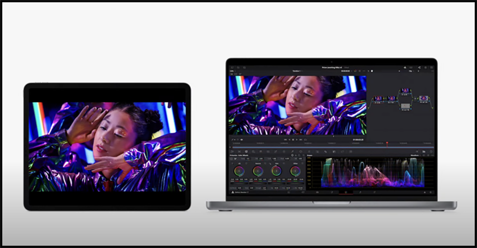Image resolution: width=477 pixels, height=248 pixels.
Task: Select the color wheels palette icon
Action: pyautogui.click(x=246, y=152)
